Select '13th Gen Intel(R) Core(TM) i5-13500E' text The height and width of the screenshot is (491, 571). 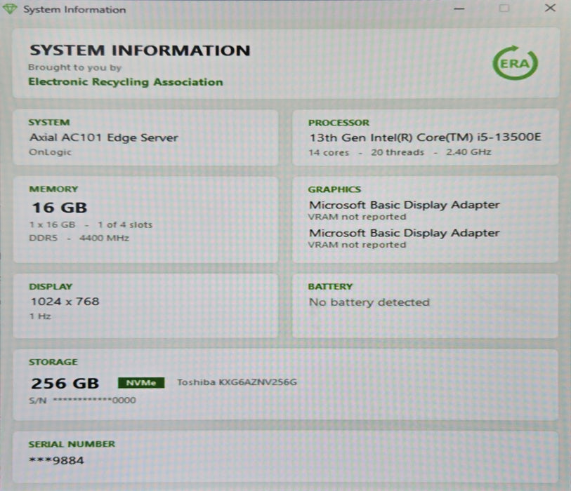tap(425, 137)
